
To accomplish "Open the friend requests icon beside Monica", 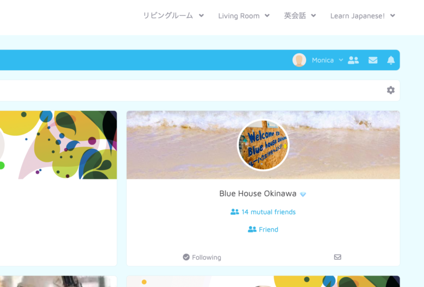I will [x=353, y=60].
